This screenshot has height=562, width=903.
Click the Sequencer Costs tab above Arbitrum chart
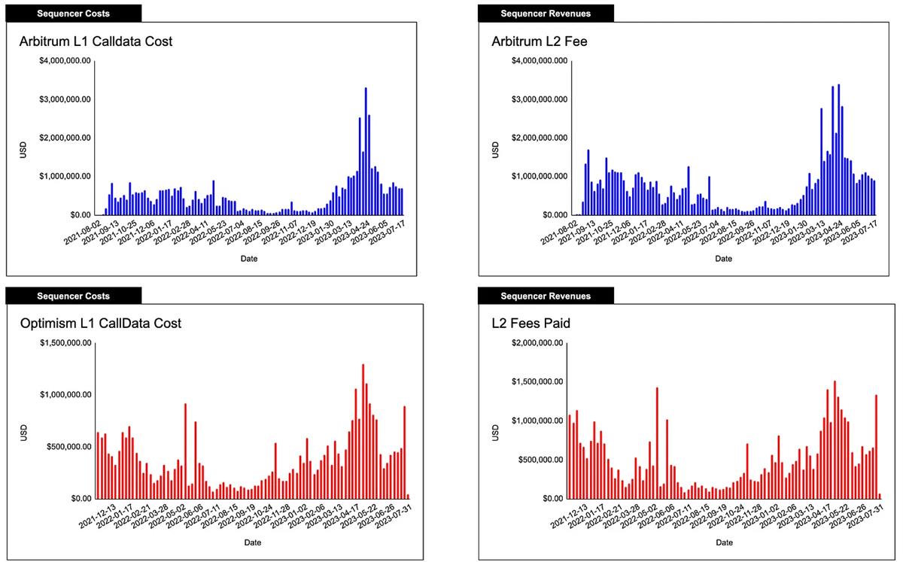coord(73,13)
